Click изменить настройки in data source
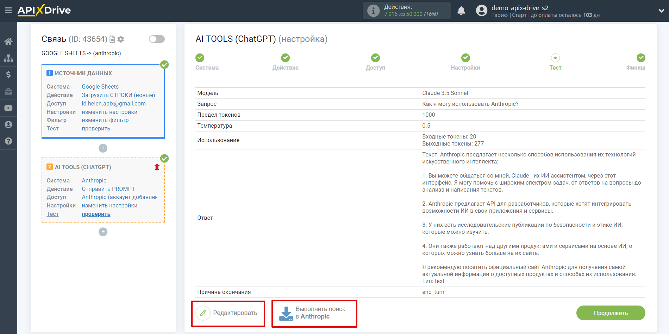Image resolution: width=669 pixels, height=334 pixels. (110, 112)
